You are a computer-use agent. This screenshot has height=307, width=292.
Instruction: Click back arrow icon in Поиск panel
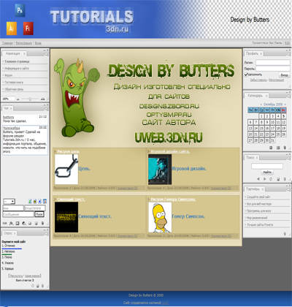258,179
